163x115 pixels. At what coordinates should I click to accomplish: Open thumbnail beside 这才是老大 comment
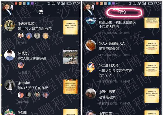tap(151, 95)
